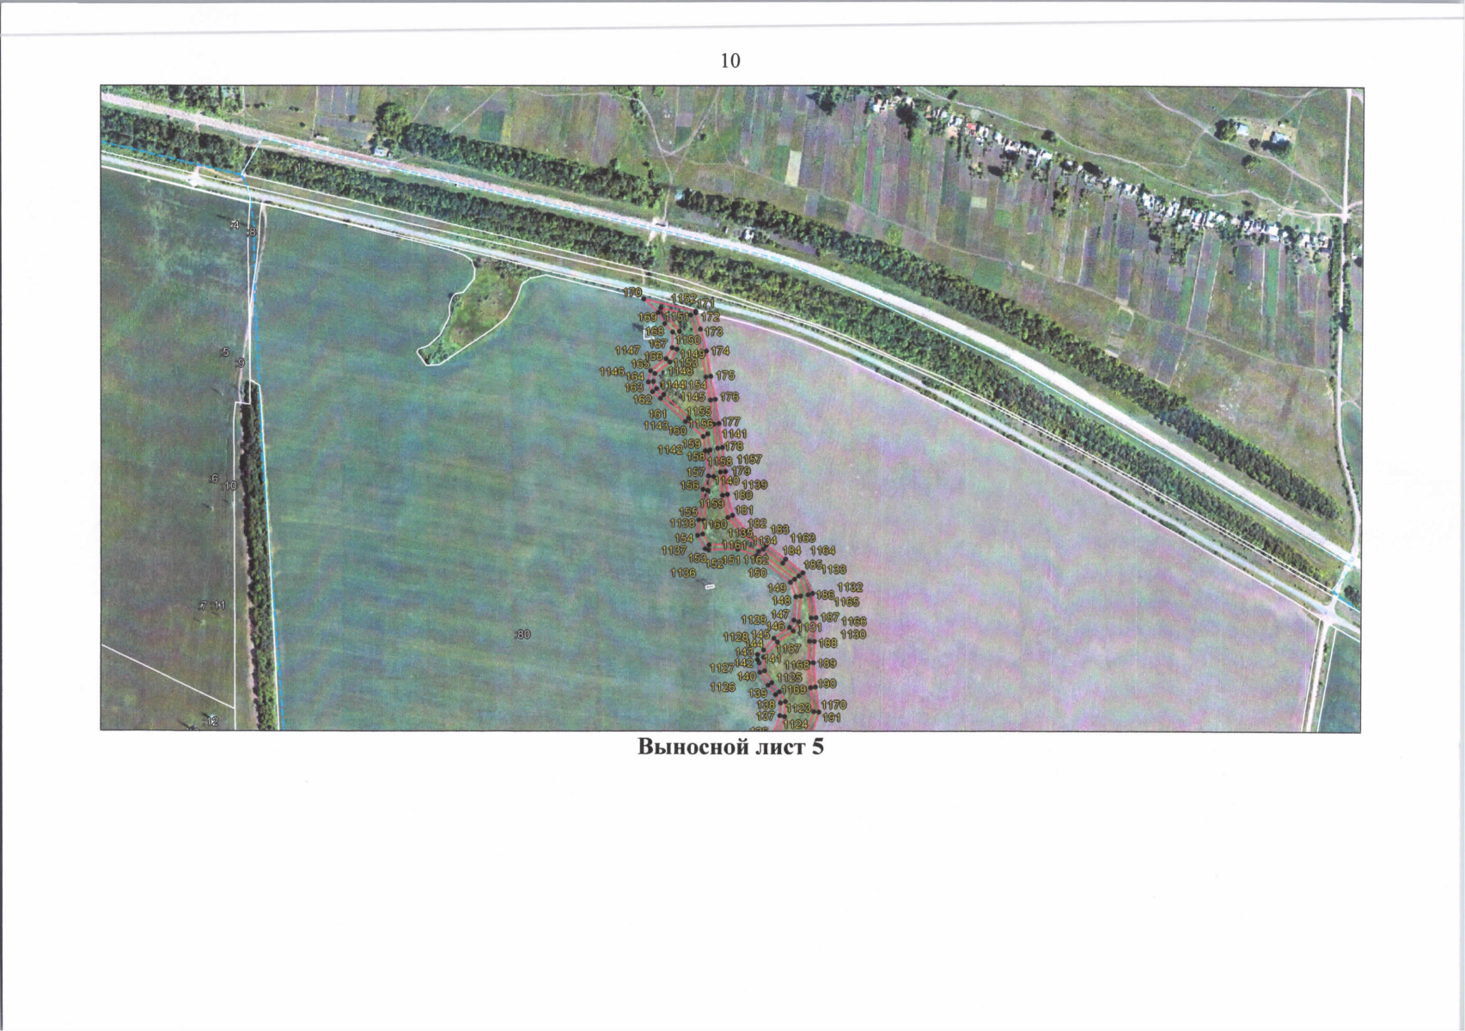Click boundary point label 170
This screenshot has width=1465, height=1031.
632,293
